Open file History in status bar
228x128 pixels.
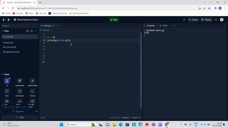tap(136, 118)
